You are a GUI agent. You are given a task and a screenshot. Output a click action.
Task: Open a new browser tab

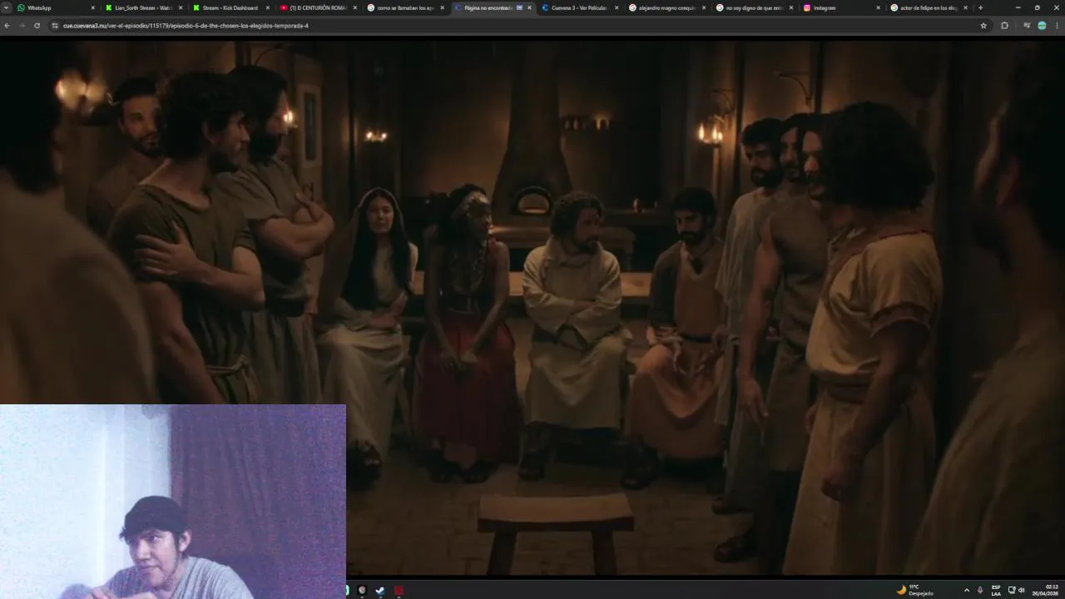980,7
